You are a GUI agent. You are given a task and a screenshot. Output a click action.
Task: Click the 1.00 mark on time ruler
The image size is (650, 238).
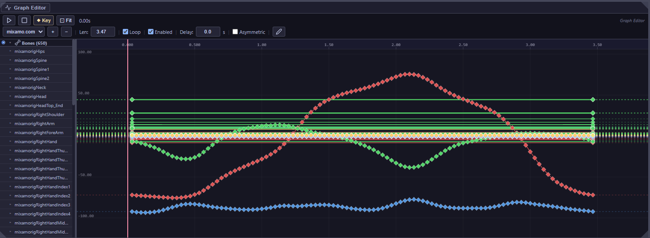point(262,45)
